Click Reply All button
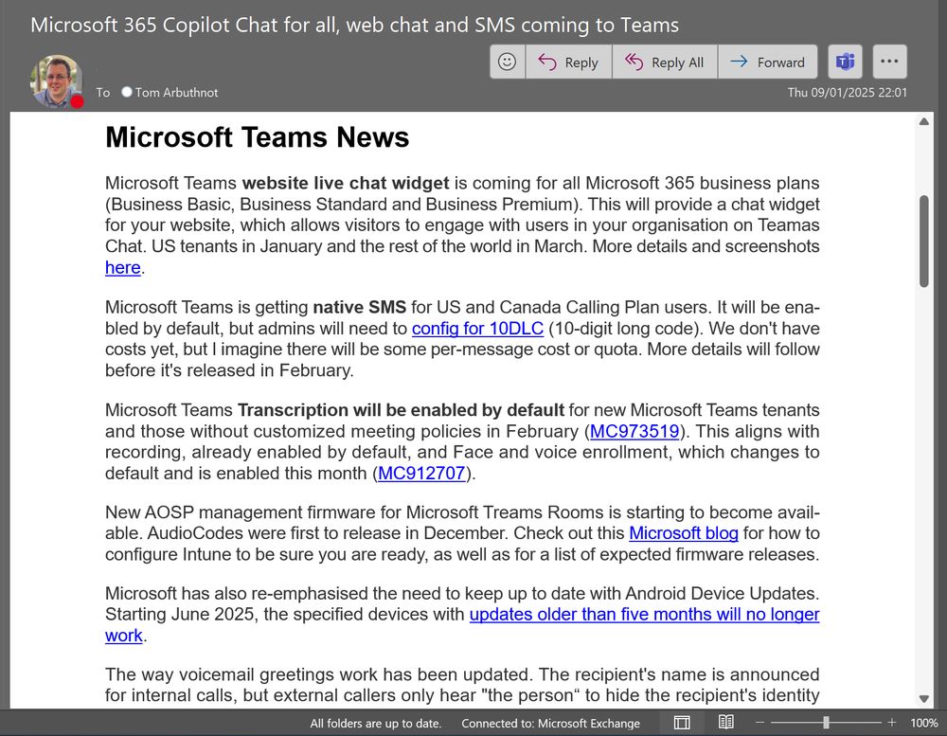Viewport: 947px width, 736px height. pyautogui.click(x=665, y=62)
